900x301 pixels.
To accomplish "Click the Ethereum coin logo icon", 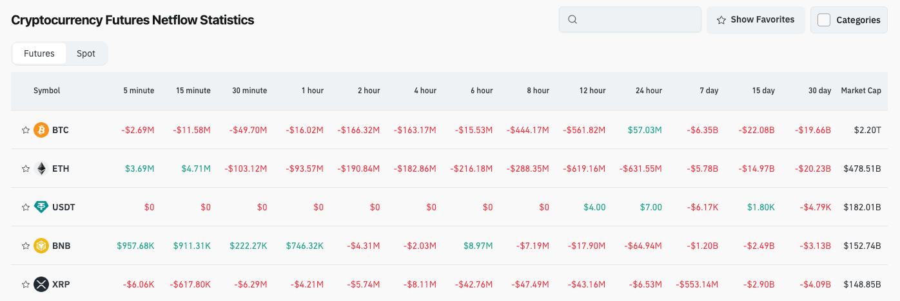I will pyautogui.click(x=41, y=169).
